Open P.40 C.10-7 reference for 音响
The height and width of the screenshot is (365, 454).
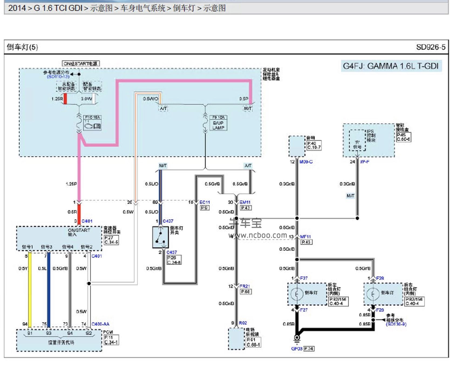point(314,146)
